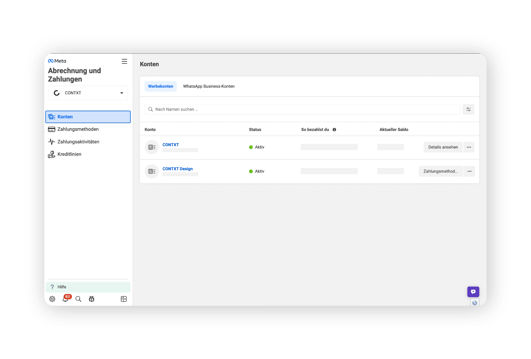
Task: Open Zahlungsaktivitäten in the sidebar
Action: [88, 142]
